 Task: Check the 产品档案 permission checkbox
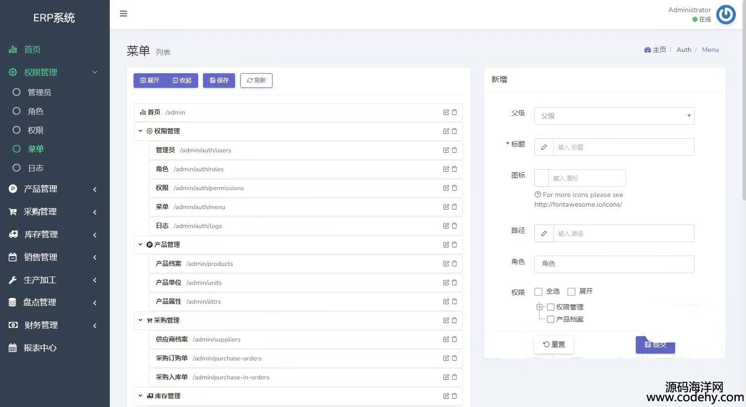point(551,319)
